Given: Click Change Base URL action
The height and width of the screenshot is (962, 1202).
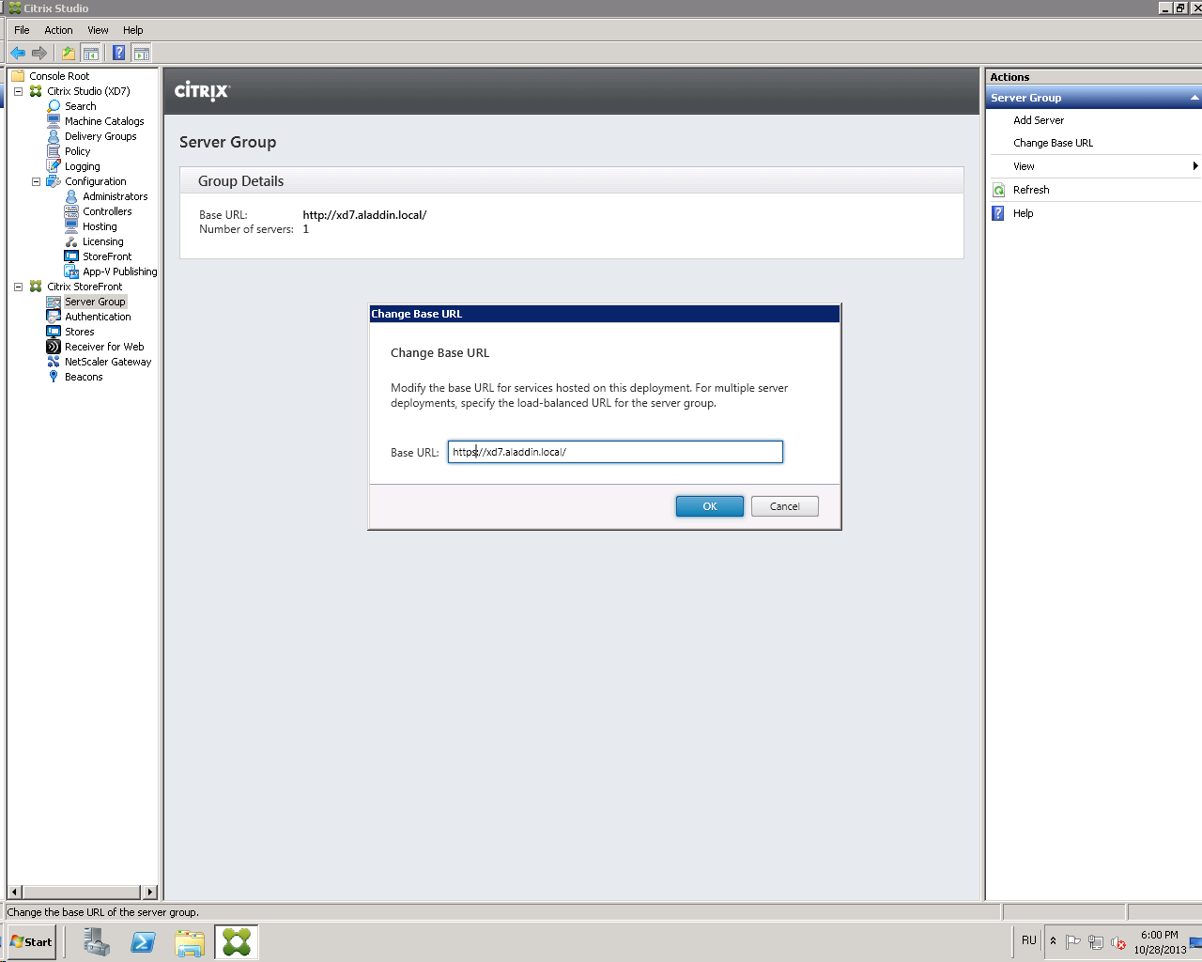Looking at the screenshot, I should (1053, 143).
